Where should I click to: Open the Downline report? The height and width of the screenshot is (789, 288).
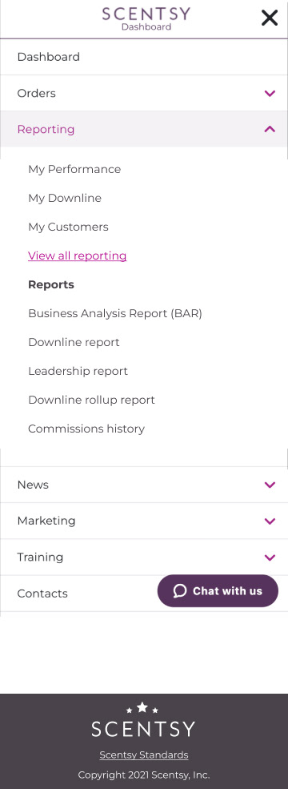[74, 342]
